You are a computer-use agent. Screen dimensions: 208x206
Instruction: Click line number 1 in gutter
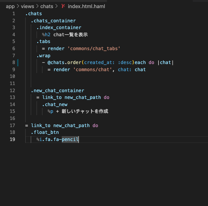14,14
